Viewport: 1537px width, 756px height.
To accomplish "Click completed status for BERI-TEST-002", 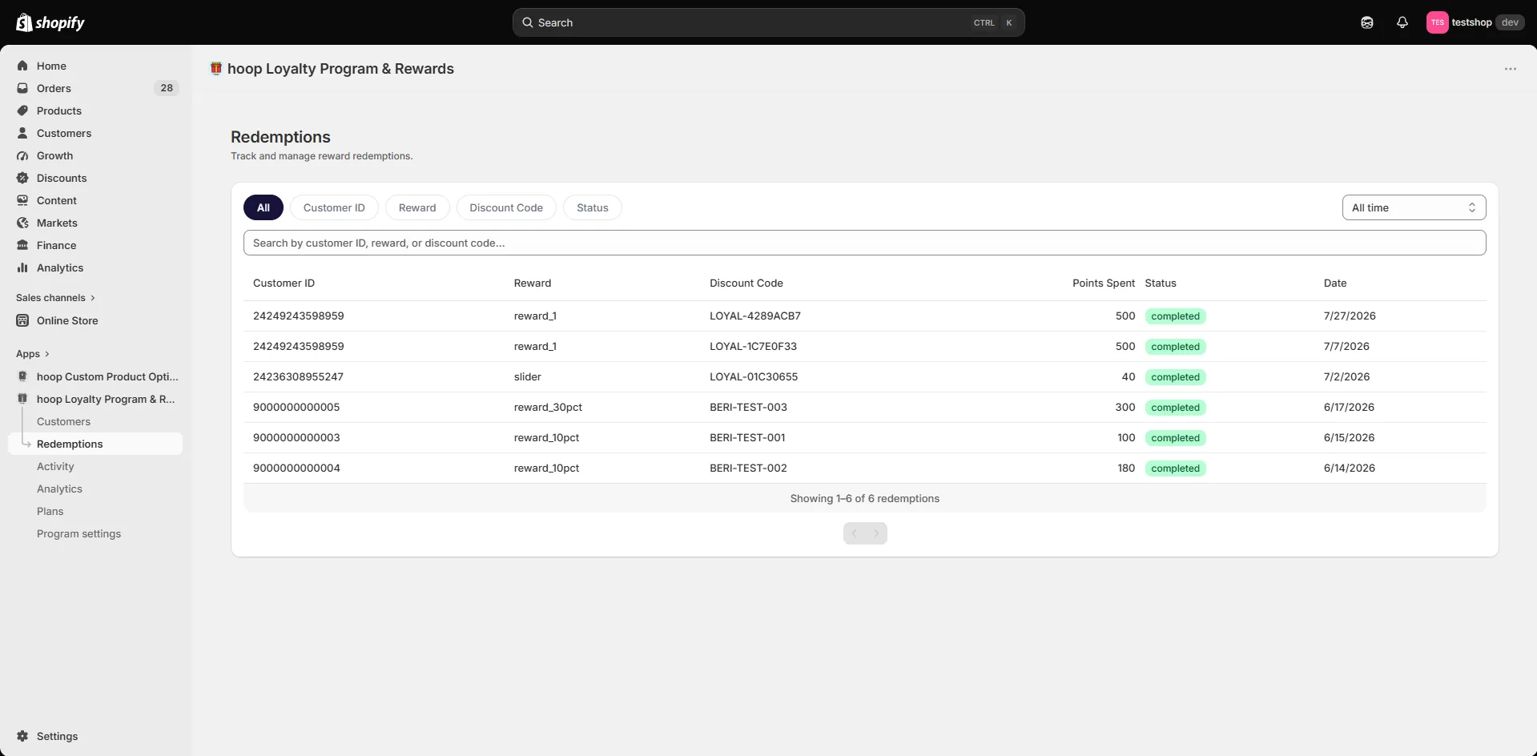I will (x=1175, y=468).
